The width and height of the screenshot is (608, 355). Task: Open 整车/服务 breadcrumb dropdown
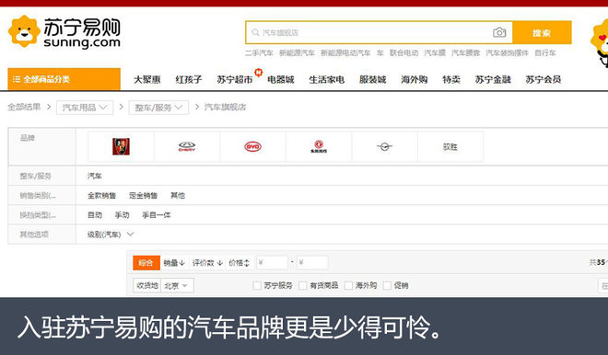159,108
